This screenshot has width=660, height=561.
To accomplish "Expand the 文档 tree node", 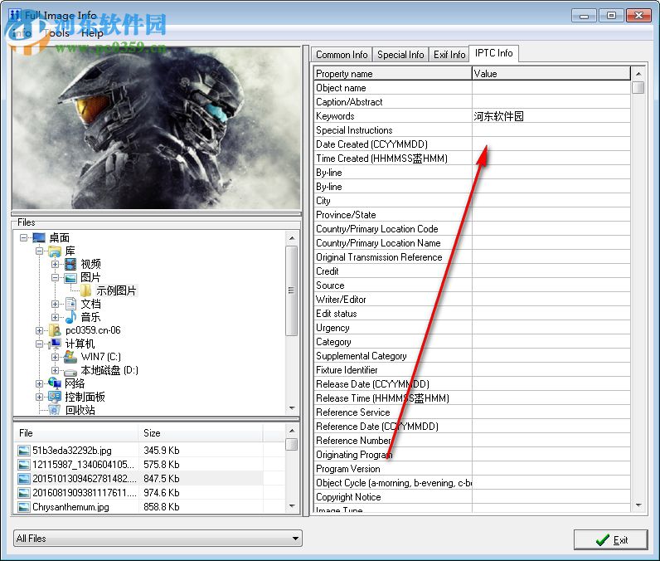I will point(55,304).
